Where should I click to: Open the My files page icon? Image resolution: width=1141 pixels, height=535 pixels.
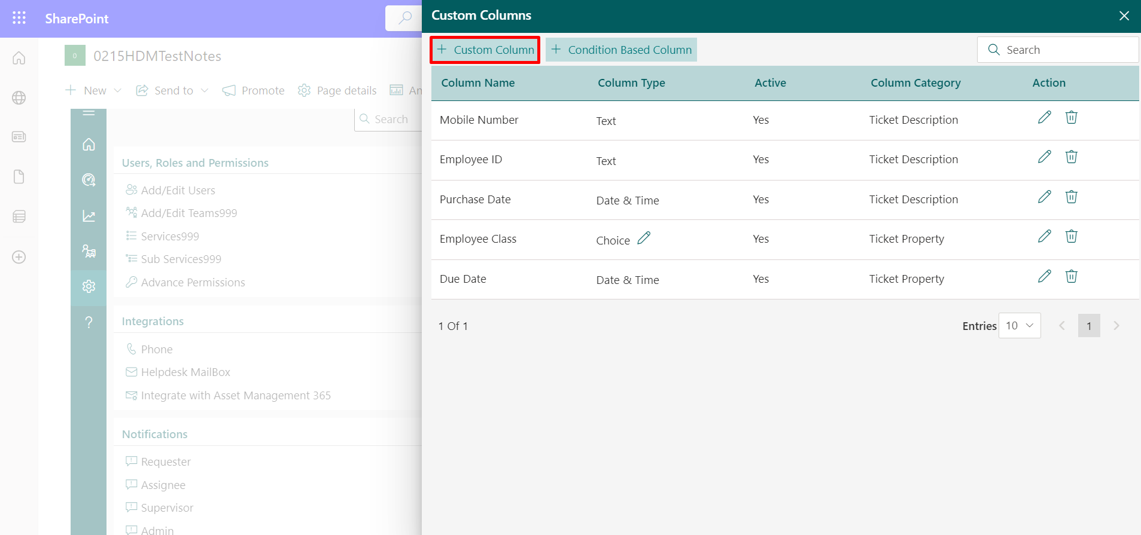coord(19,177)
